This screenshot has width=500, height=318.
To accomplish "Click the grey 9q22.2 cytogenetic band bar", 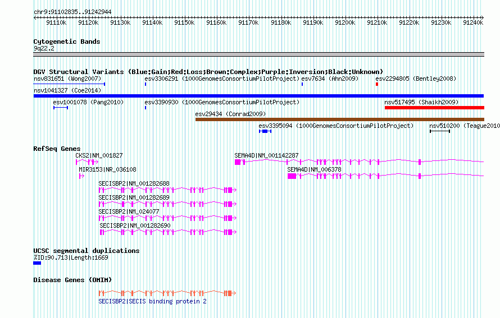I will click(x=258, y=54).
